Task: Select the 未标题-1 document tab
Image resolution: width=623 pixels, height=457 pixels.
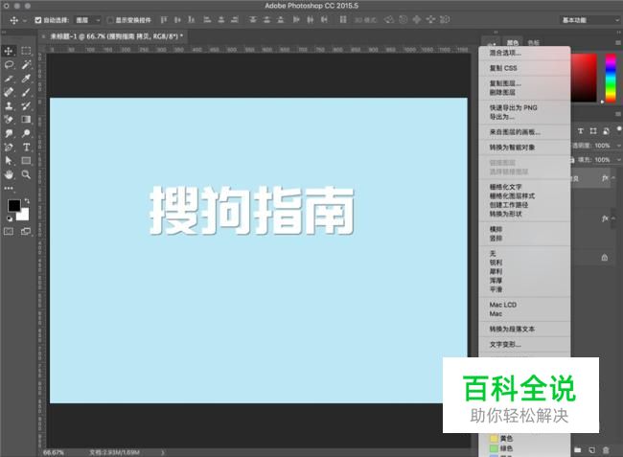Action: click(116, 36)
